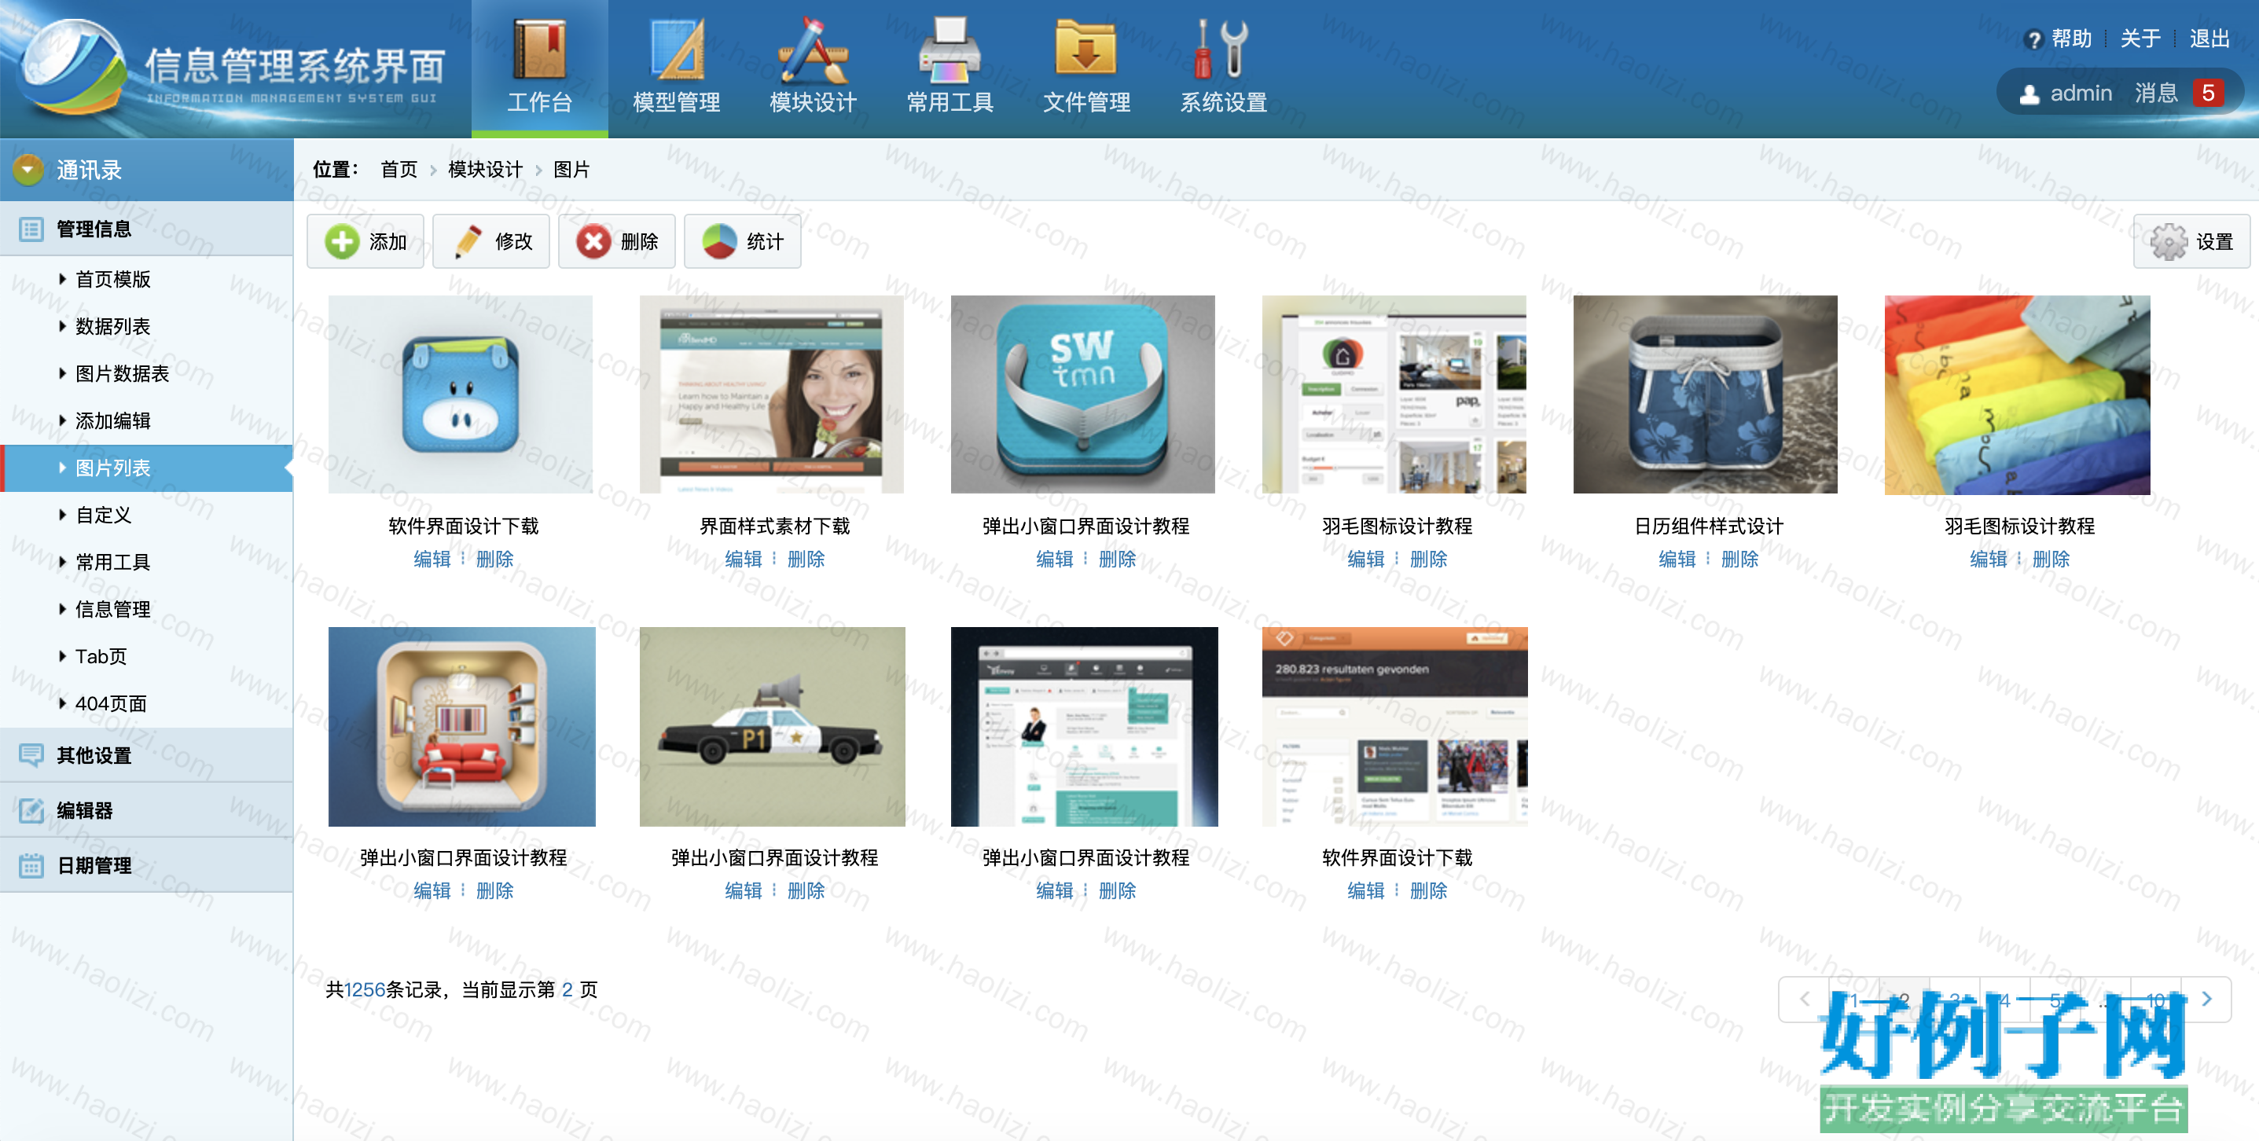
Task: Click the globe system logo
Action: (73, 68)
